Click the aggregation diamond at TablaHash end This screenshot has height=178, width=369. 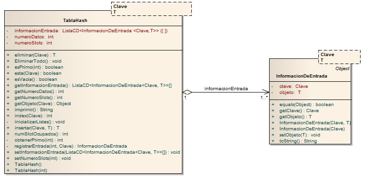(x=188, y=92)
